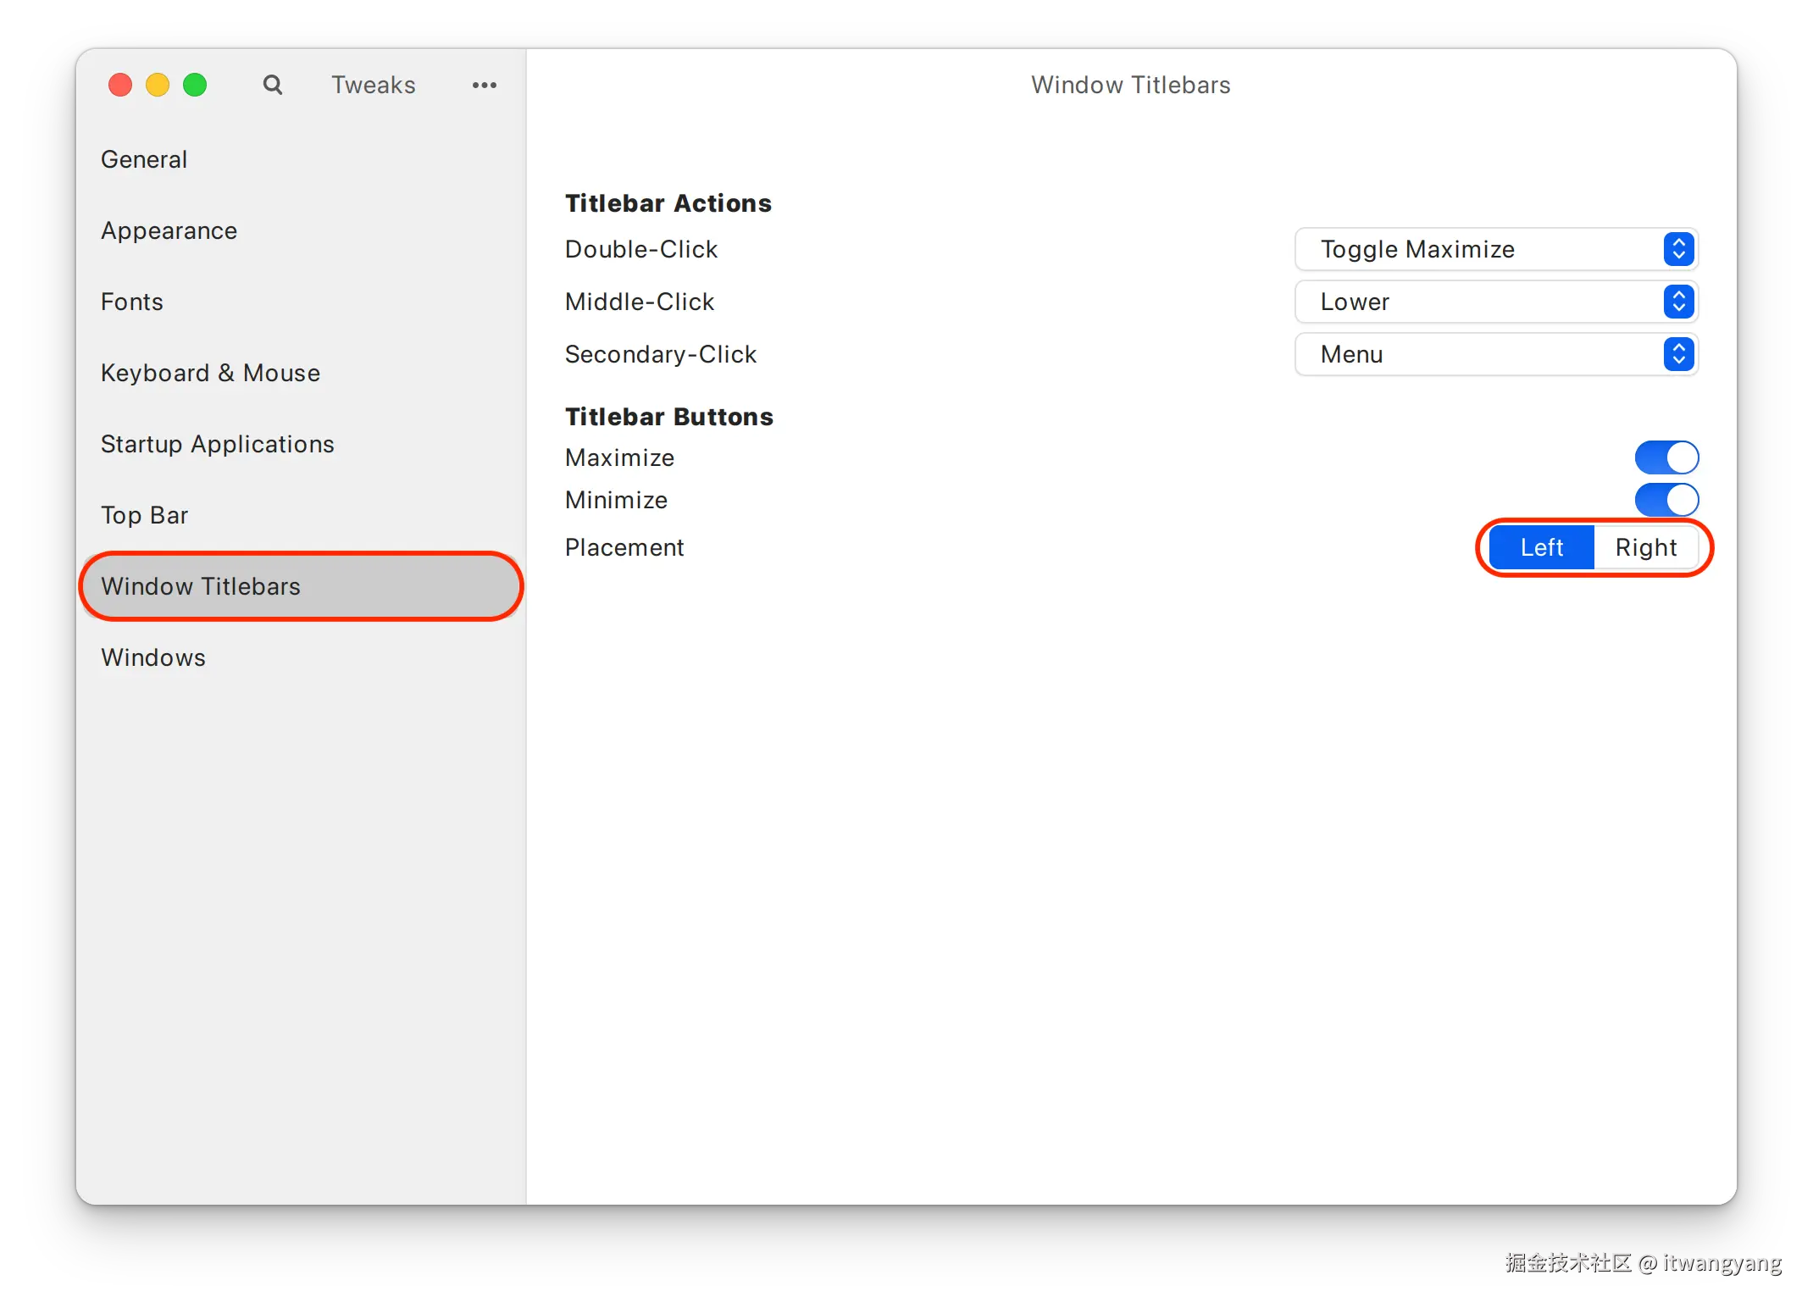Select Right placement option

pyautogui.click(x=1645, y=547)
